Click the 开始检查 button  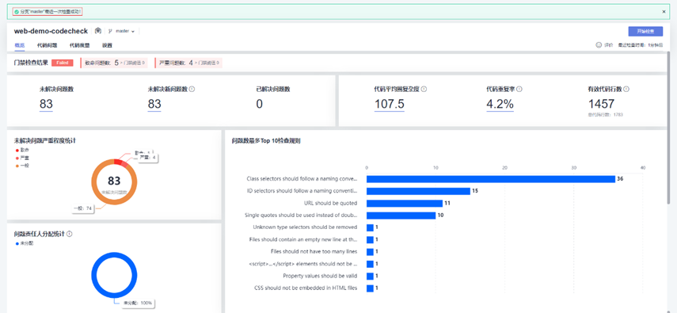click(x=645, y=31)
